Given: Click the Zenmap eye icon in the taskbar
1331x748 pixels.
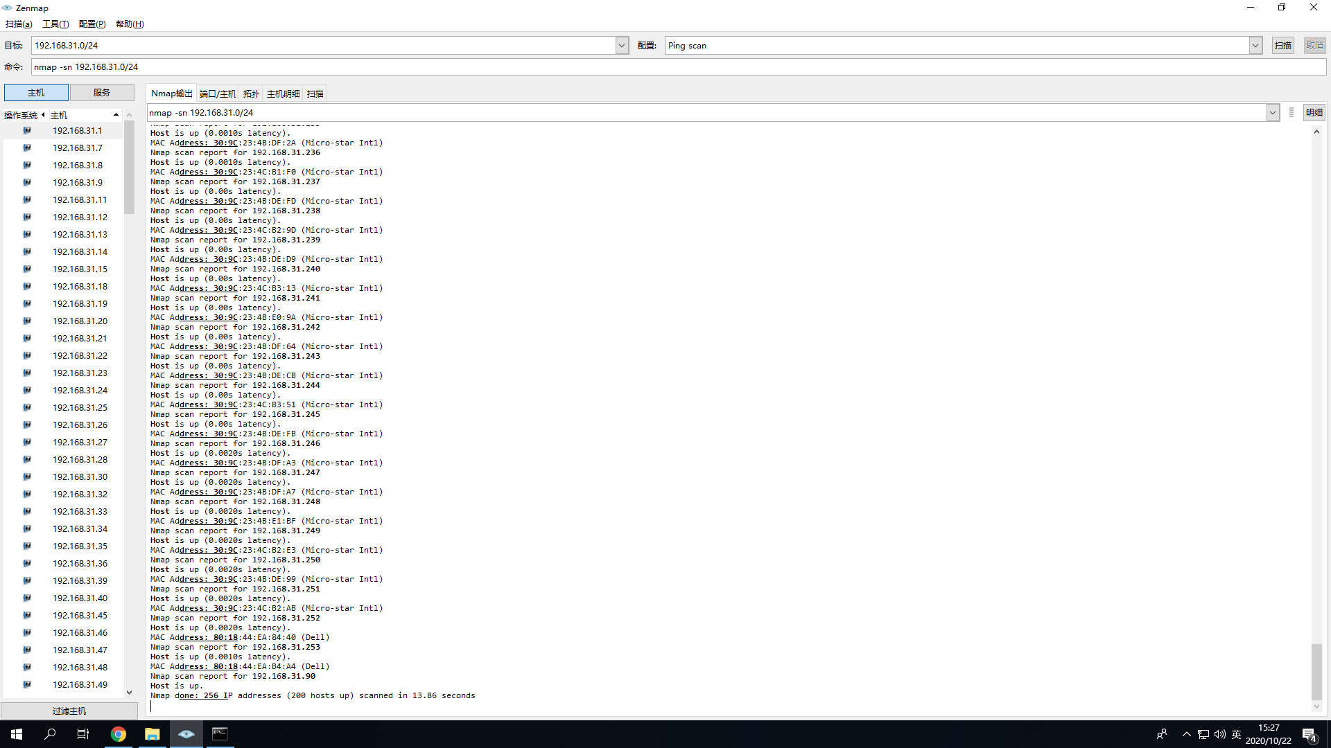Looking at the screenshot, I should coord(186,734).
